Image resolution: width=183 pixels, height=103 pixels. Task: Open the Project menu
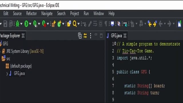(x=74, y=14)
